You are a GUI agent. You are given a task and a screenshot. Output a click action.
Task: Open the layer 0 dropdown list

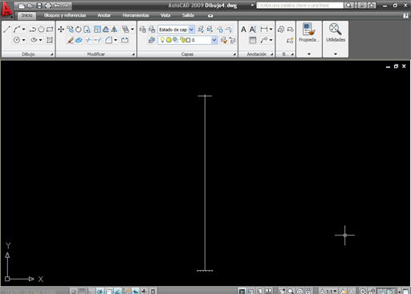[214, 40]
